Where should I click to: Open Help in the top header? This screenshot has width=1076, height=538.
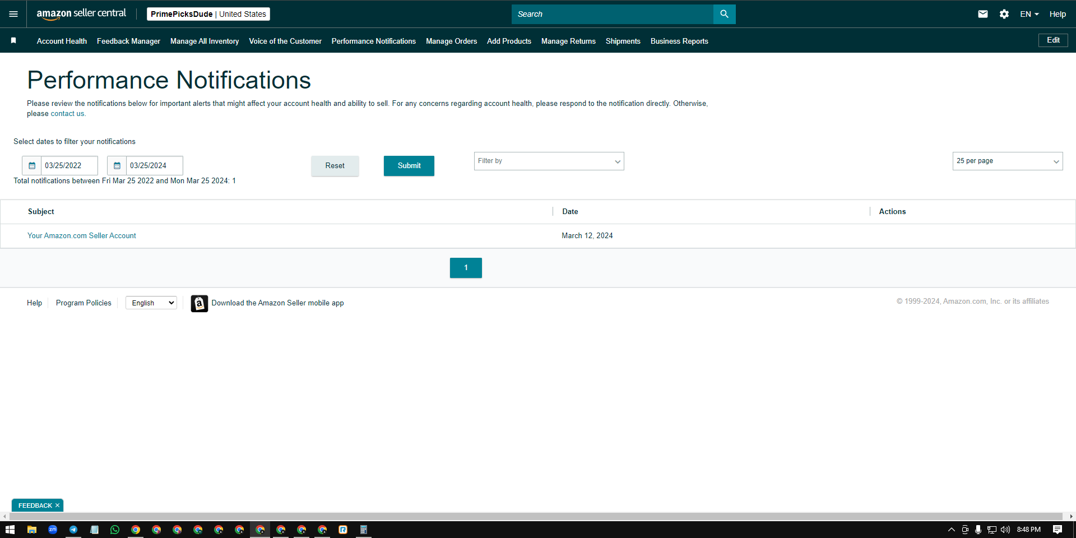[1058, 14]
